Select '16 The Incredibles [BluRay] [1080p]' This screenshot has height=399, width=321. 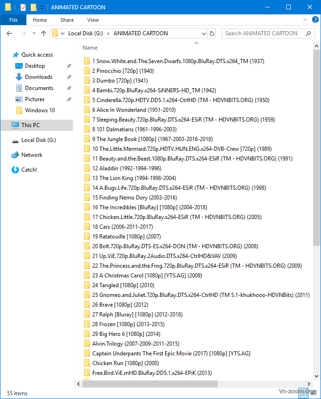(x=149, y=207)
